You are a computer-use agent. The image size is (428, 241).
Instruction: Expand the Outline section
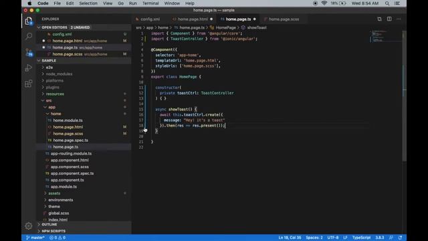[x=84, y=224]
